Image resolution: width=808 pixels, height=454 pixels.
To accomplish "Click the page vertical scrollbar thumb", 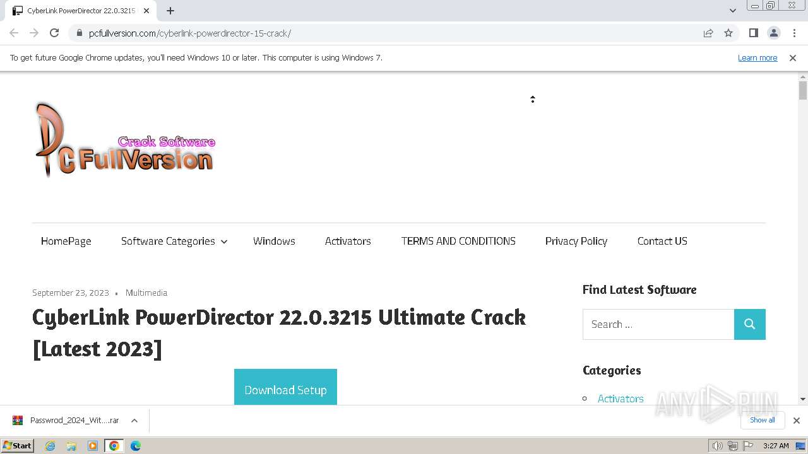I will pyautogui.click(x=803, y=91).
